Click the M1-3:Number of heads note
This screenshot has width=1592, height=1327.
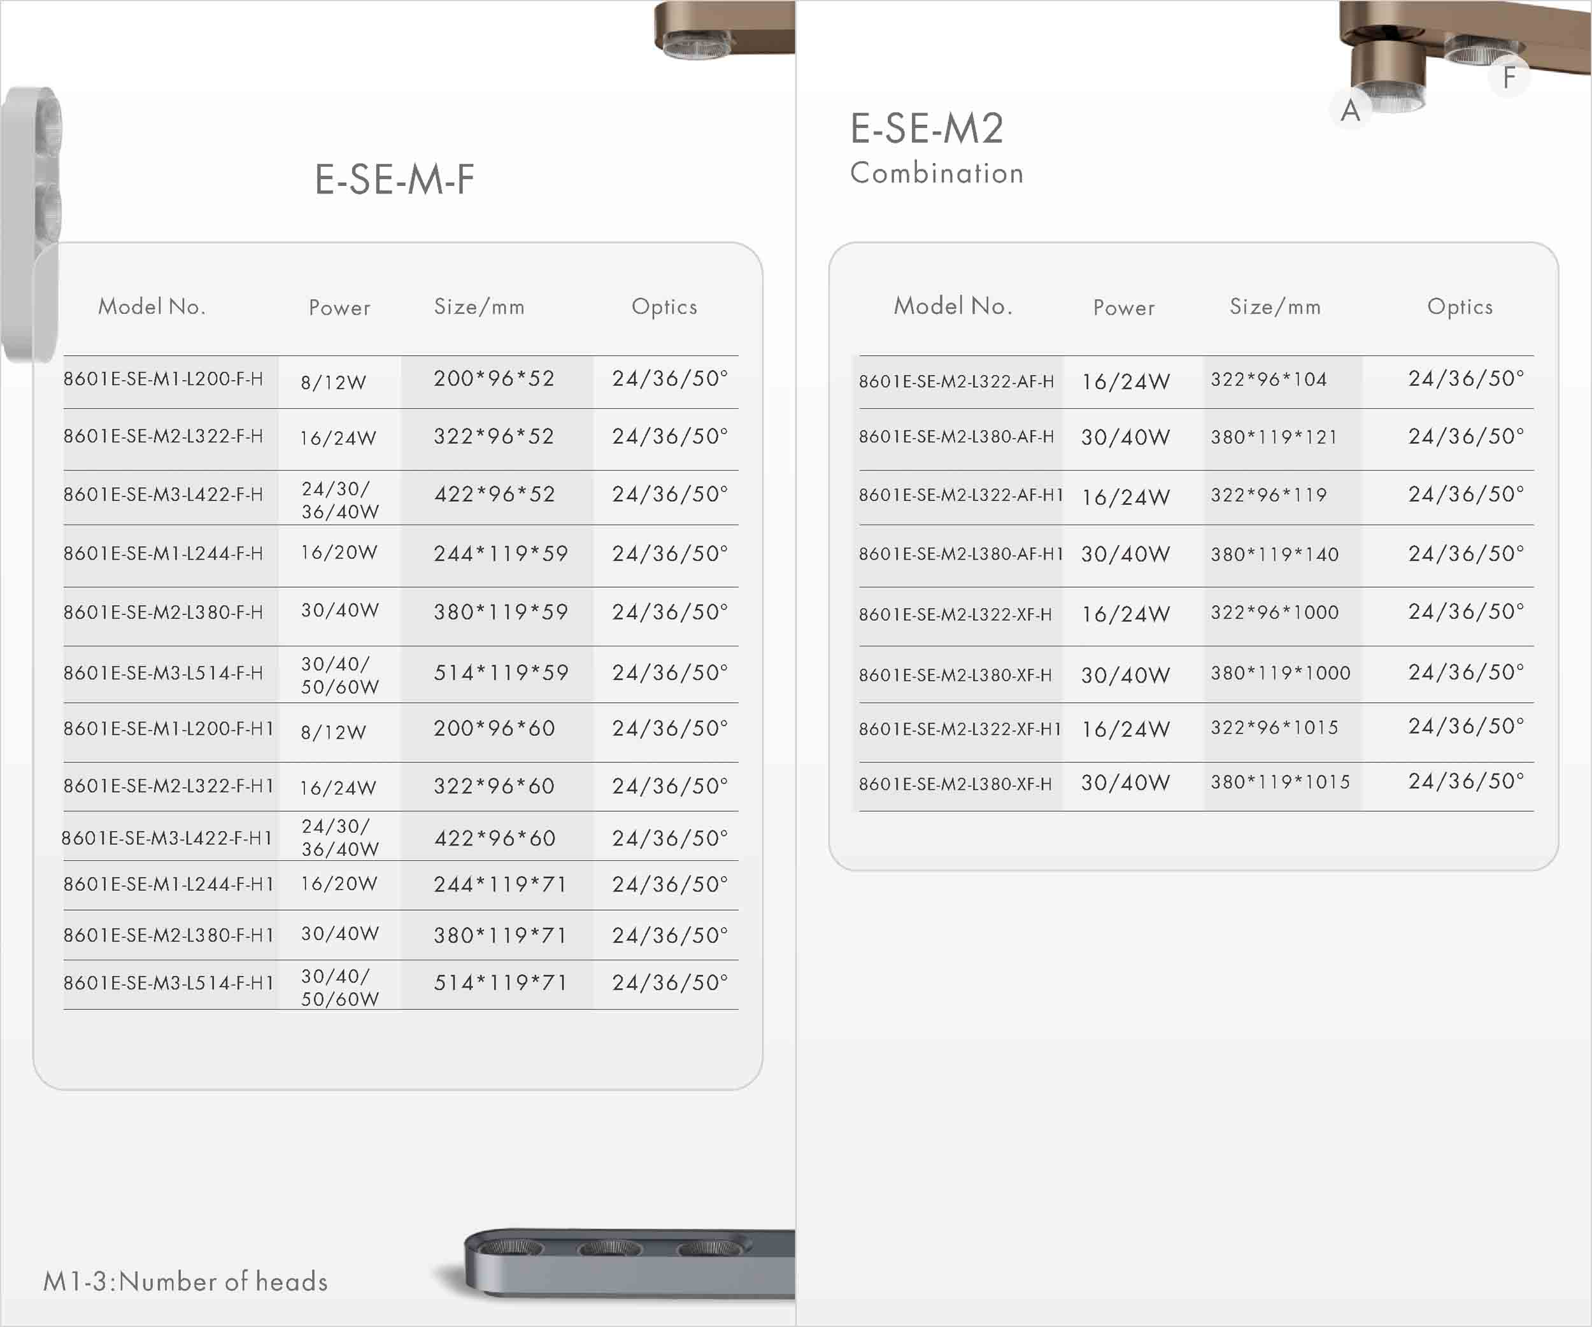click(186, 1282)
